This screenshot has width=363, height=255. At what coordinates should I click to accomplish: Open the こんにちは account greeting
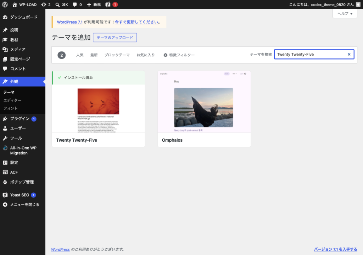[321, 5]
